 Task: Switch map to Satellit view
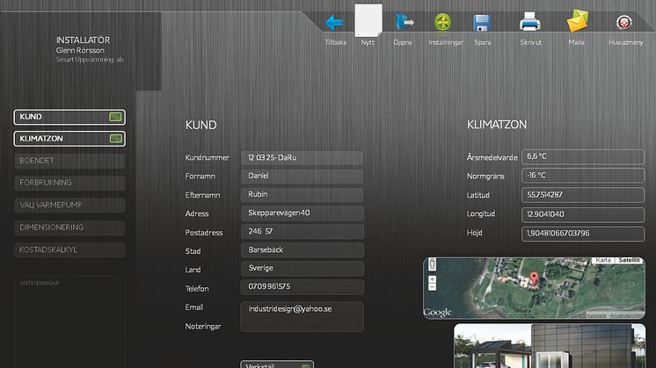click(x=629, y=260)
